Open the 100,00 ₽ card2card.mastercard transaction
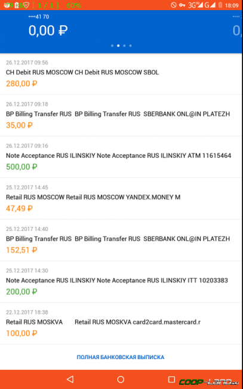This screenshot has width=243, height=389. [121, 324]
